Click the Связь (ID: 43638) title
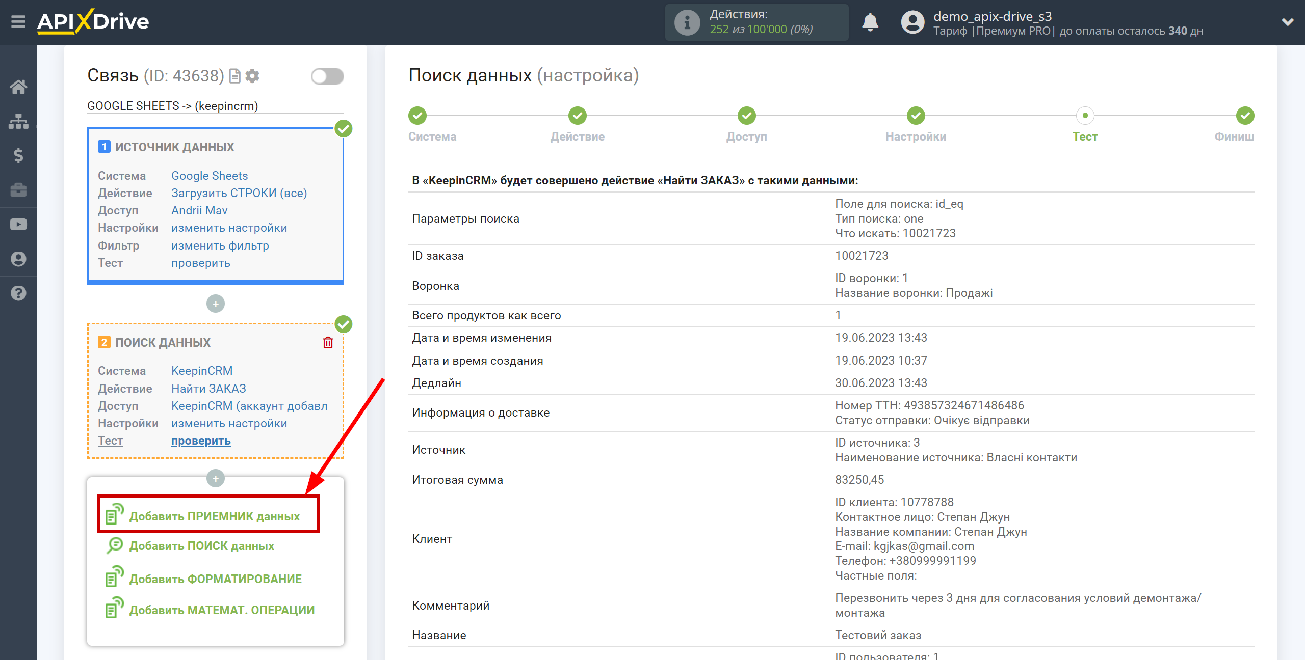Viewport: 1305px width, 660px height. 156,76
